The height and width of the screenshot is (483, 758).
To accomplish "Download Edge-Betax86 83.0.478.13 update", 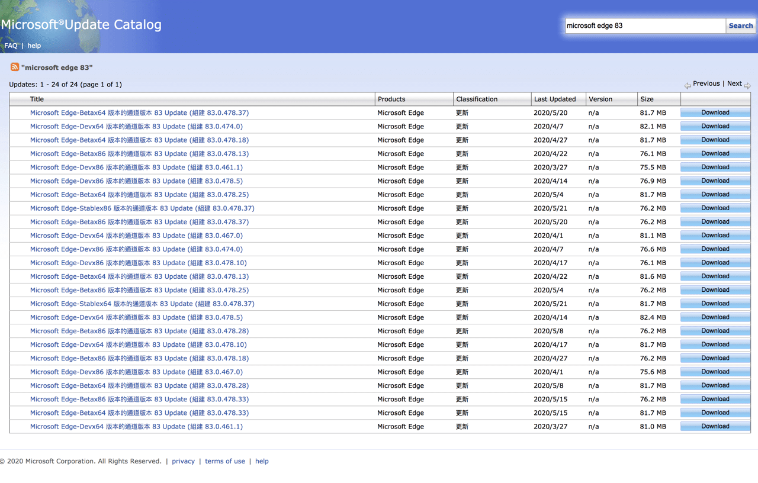I will [x=715, y=153].
